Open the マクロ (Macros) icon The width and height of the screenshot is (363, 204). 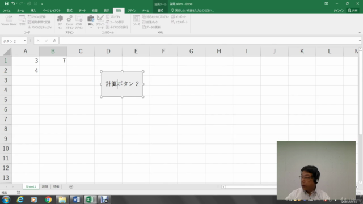[22, 20]
